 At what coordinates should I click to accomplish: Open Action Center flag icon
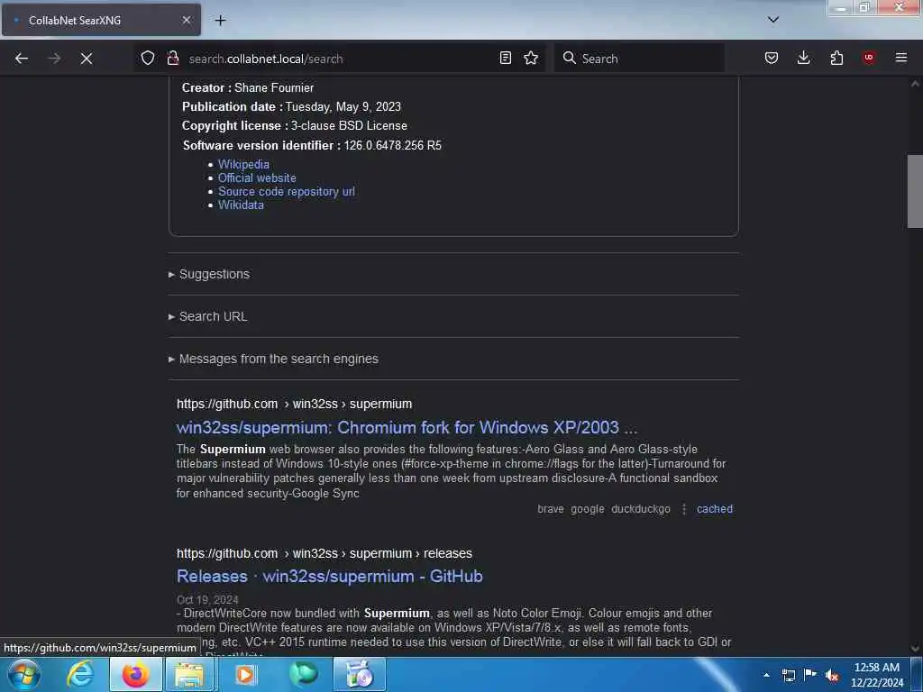pos(810,675)
